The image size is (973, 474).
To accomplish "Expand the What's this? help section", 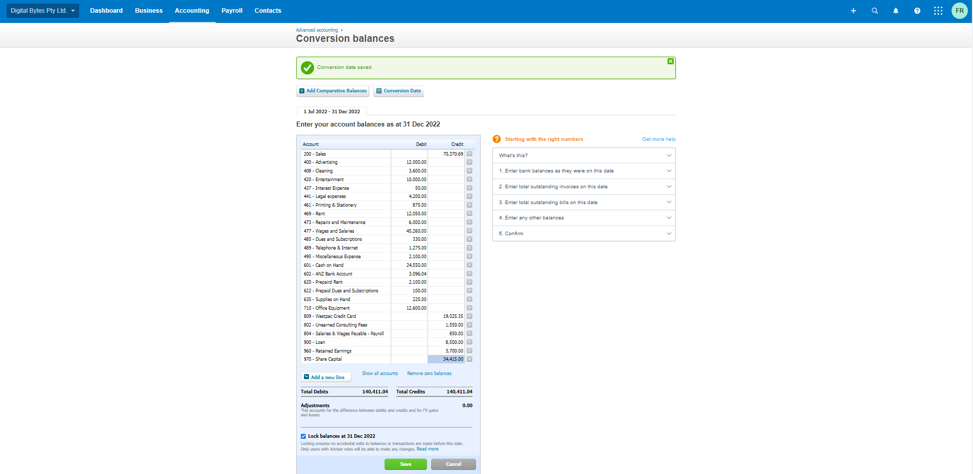I will (584, 156).
